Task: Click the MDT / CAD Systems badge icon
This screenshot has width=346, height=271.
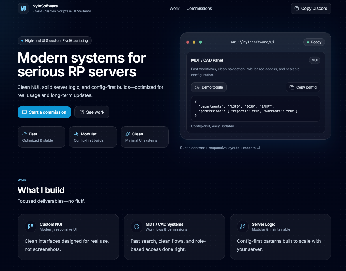Action: (x=137, y=227)
